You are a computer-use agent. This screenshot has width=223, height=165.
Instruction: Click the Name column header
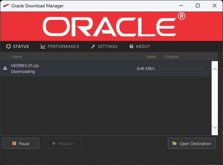coord(17,57)
